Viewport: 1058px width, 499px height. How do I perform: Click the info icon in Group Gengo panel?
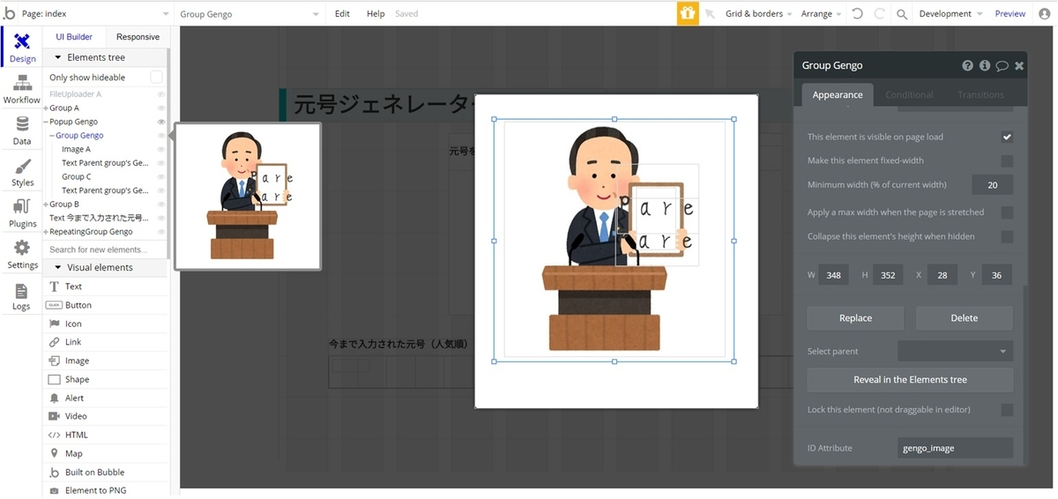click(x=985, y=65)
